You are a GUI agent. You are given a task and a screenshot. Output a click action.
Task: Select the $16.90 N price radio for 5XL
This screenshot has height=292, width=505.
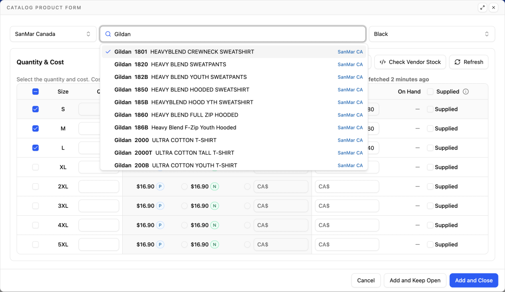tap(184, 244)
